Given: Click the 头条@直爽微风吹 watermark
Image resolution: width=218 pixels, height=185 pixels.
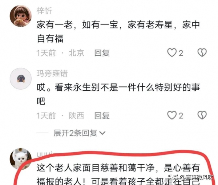Looking at the screenshot, I should click(x=190, y=177).
